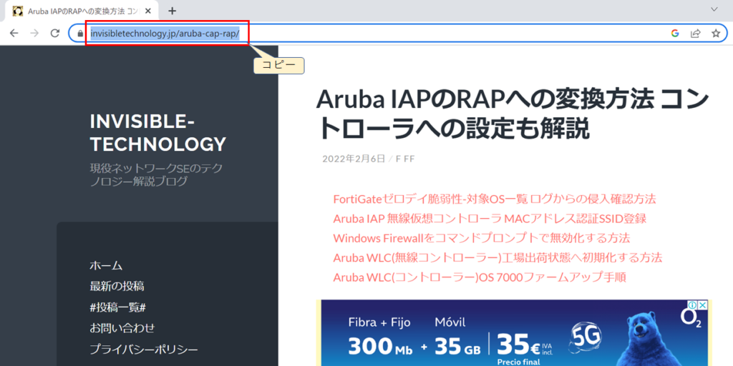Expand the tab search chevron
Image resolution: width=733 pixels, height=366 pixels.
[x=714, y=9]
